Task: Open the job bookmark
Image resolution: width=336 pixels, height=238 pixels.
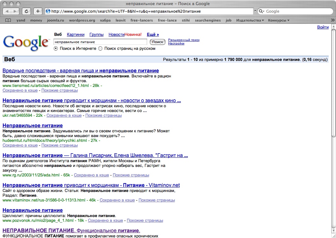Action: click(228, 21)
